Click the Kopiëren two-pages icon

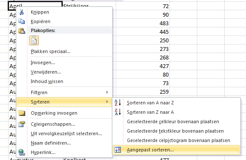click(22, 21)
